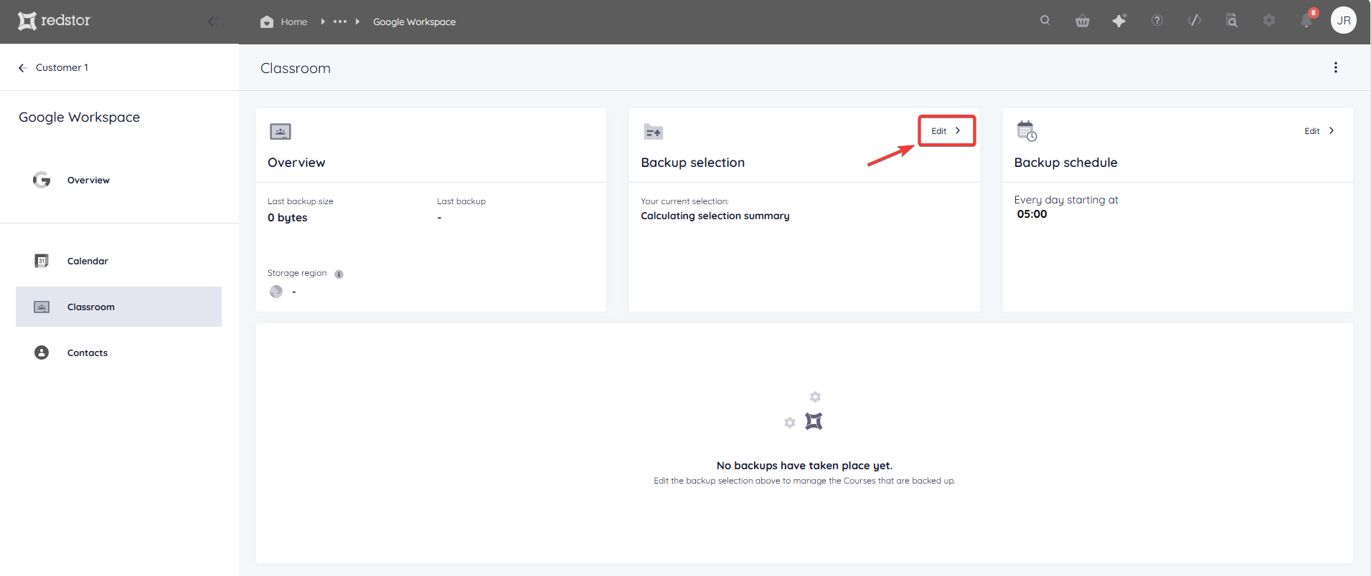Open the search icon in top bar
This screenshot has height=576, width=1371.
(x=1045, y=21)
